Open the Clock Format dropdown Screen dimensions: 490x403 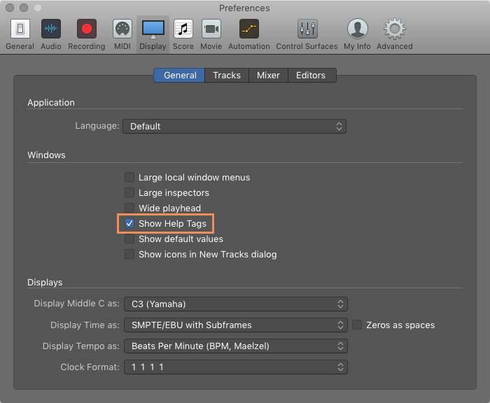point(236,367)
